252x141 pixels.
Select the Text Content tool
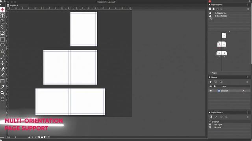point(2,16)
